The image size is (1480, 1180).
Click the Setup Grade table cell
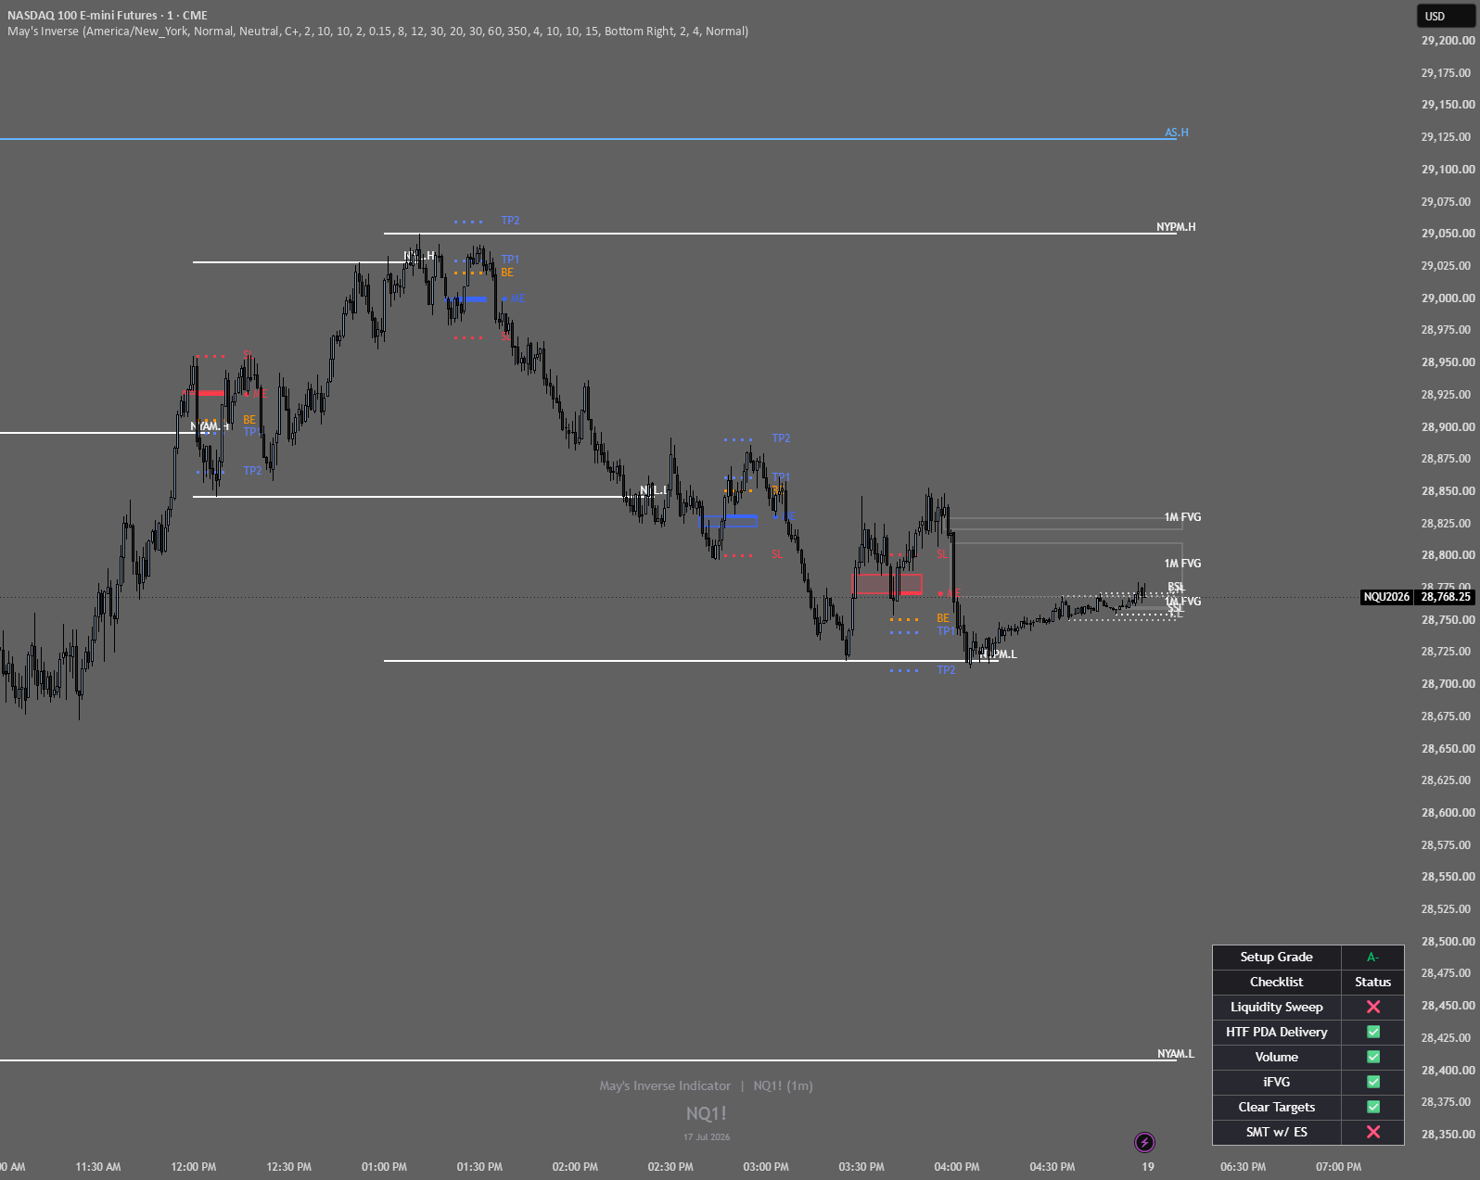point(1277,958)
